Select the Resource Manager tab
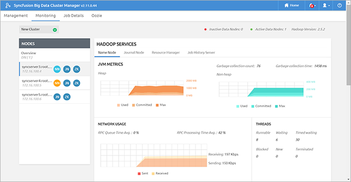351x182 pixels. (x=165, y=53)
